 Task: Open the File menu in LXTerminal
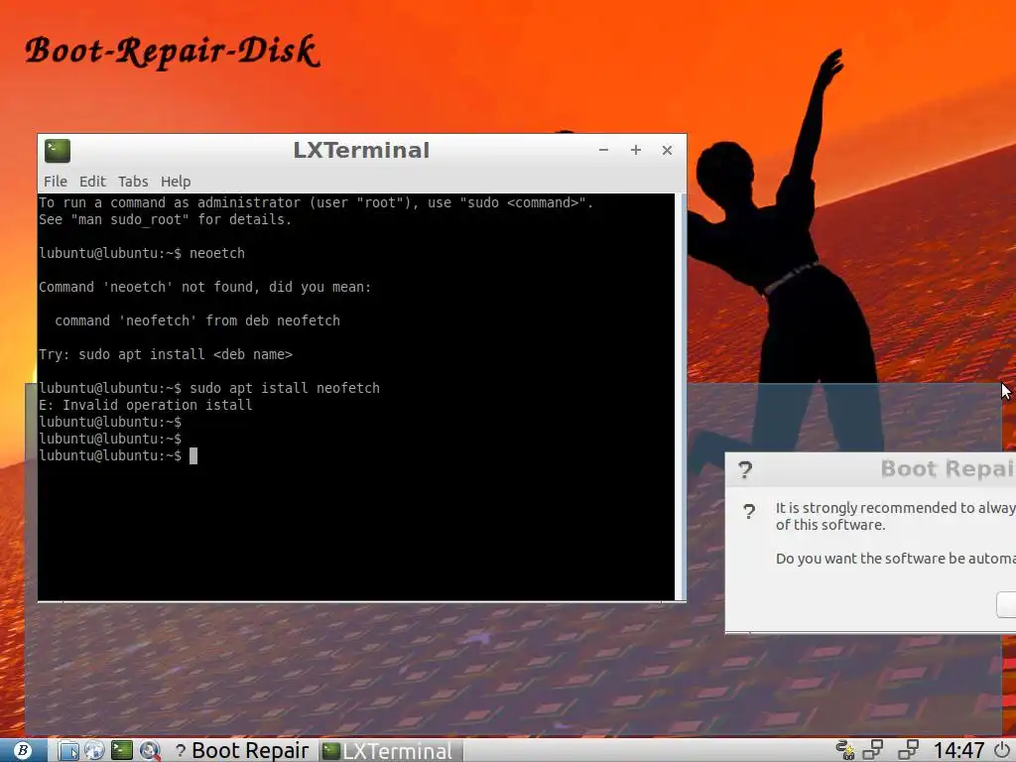[x=56, y=182]
